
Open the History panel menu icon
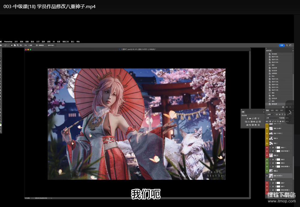click(293, 51)
